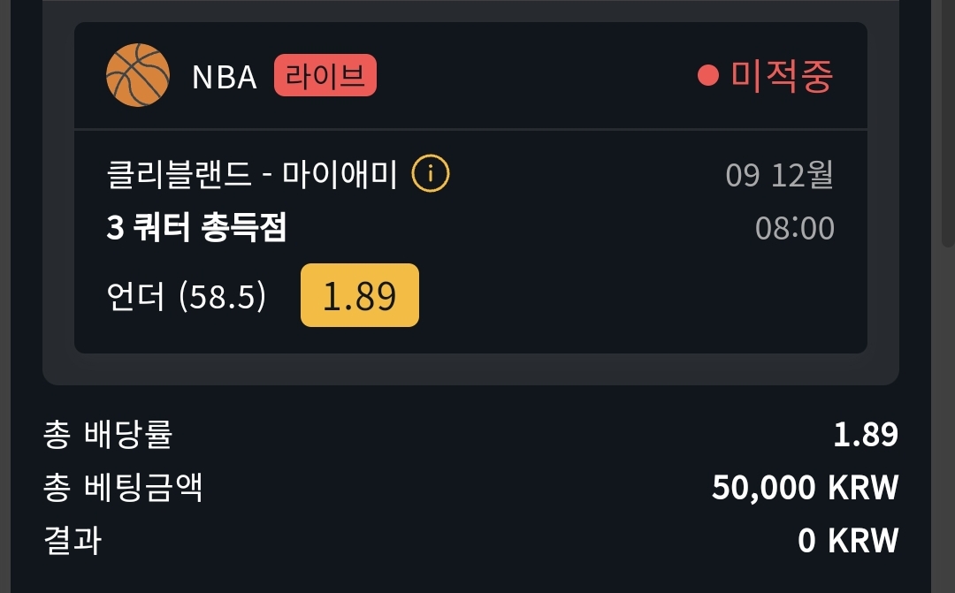Open the match info circle icon
This screenshot has width=955, height=593.
point(431,174)
